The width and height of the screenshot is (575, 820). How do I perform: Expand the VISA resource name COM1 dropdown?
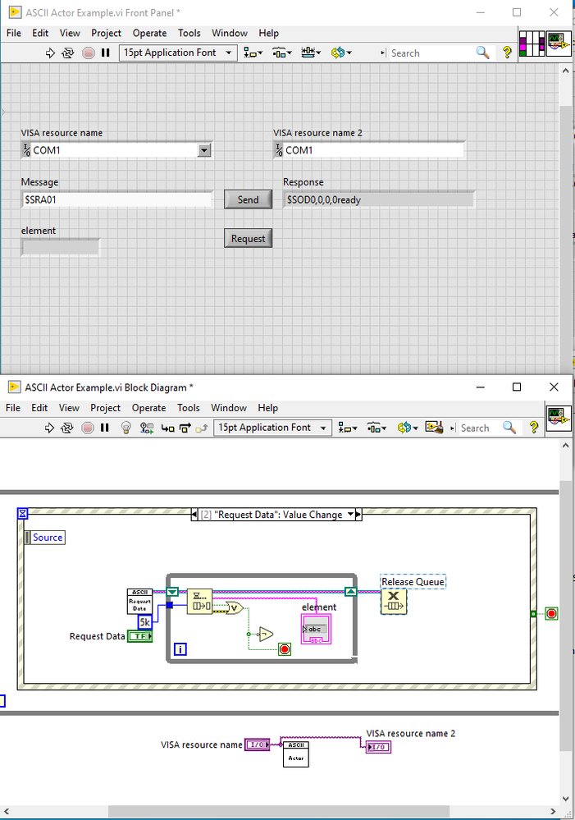[204, 150]
